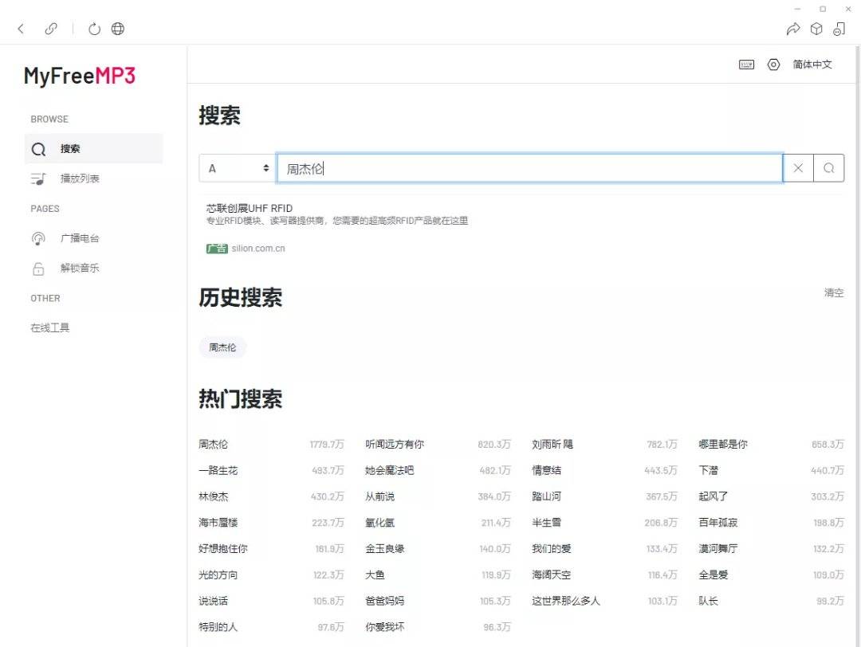The image size is (861, 647).
Task: Open the 芯联创展UHF RFID ad title
Action: 250,208
